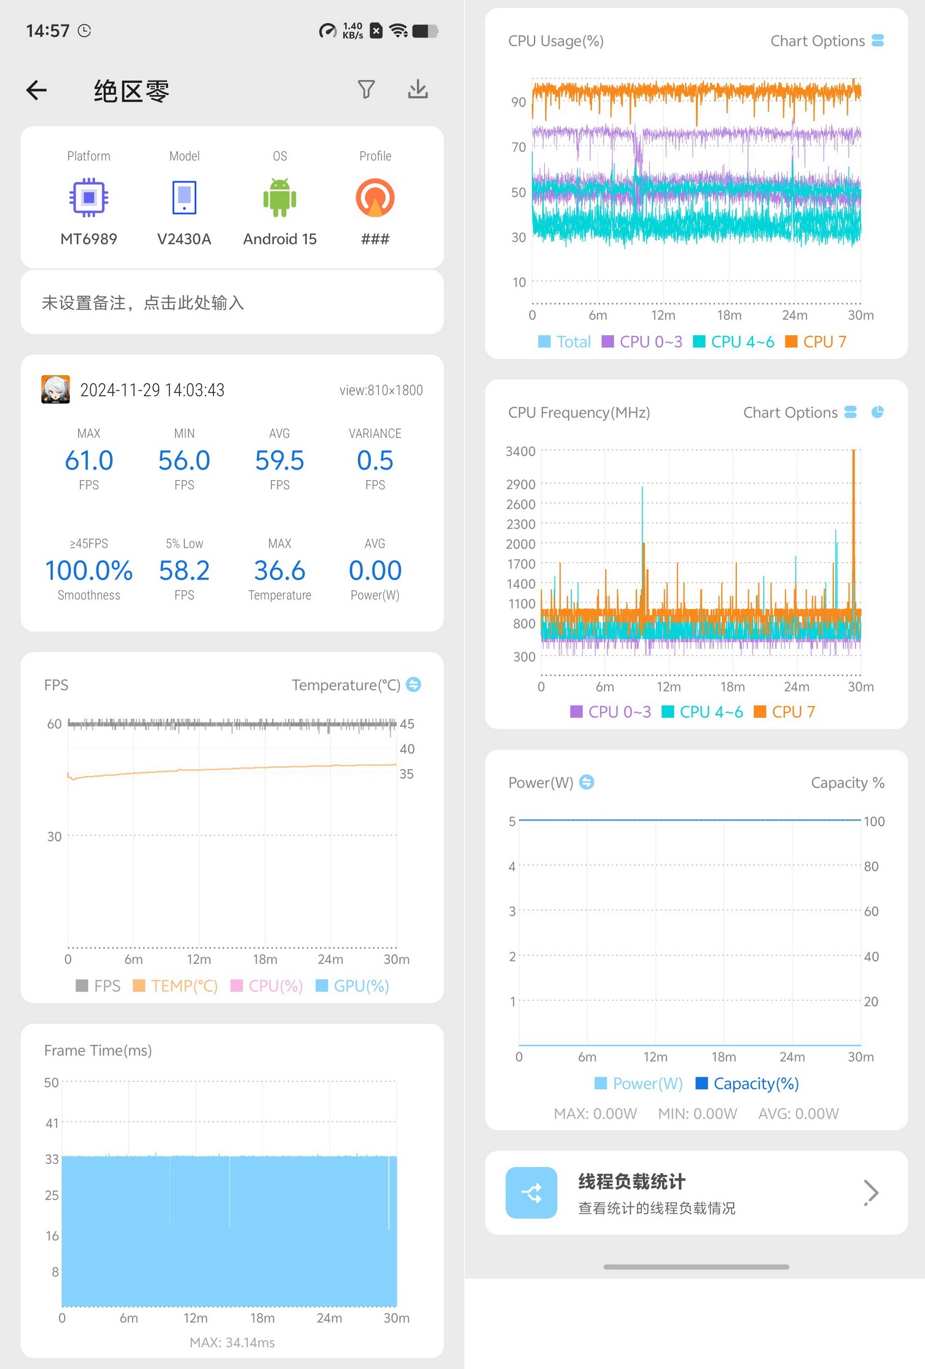This screenshot has height=1369, width=925.
Task: Tap the remark note input field
Action: tap(232, 303)
